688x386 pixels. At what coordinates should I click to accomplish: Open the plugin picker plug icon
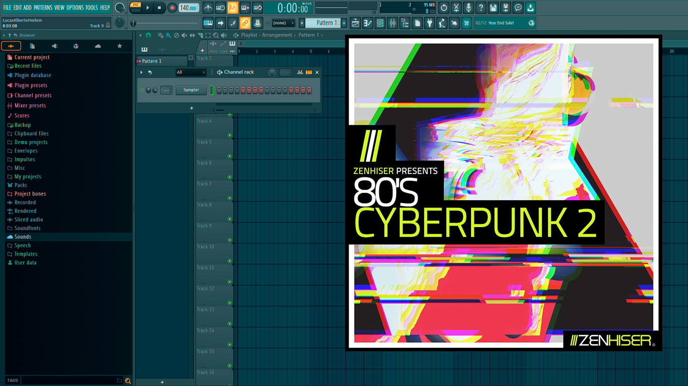430,23
